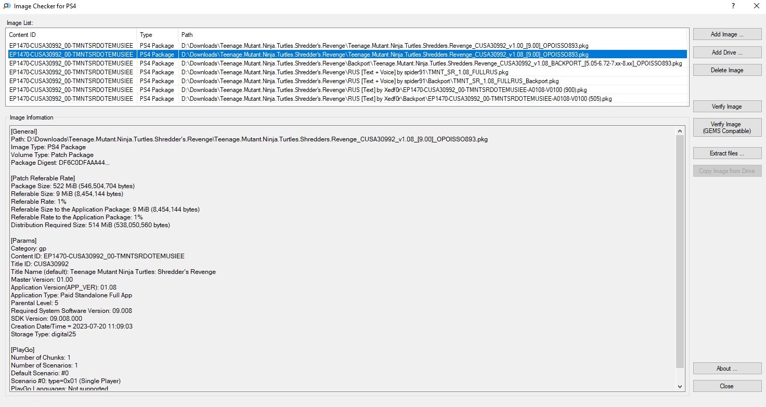The width and height of the screenshot is (766, 407).
Task: Click the Required System Software Version line
Action: tap(71, 311)
